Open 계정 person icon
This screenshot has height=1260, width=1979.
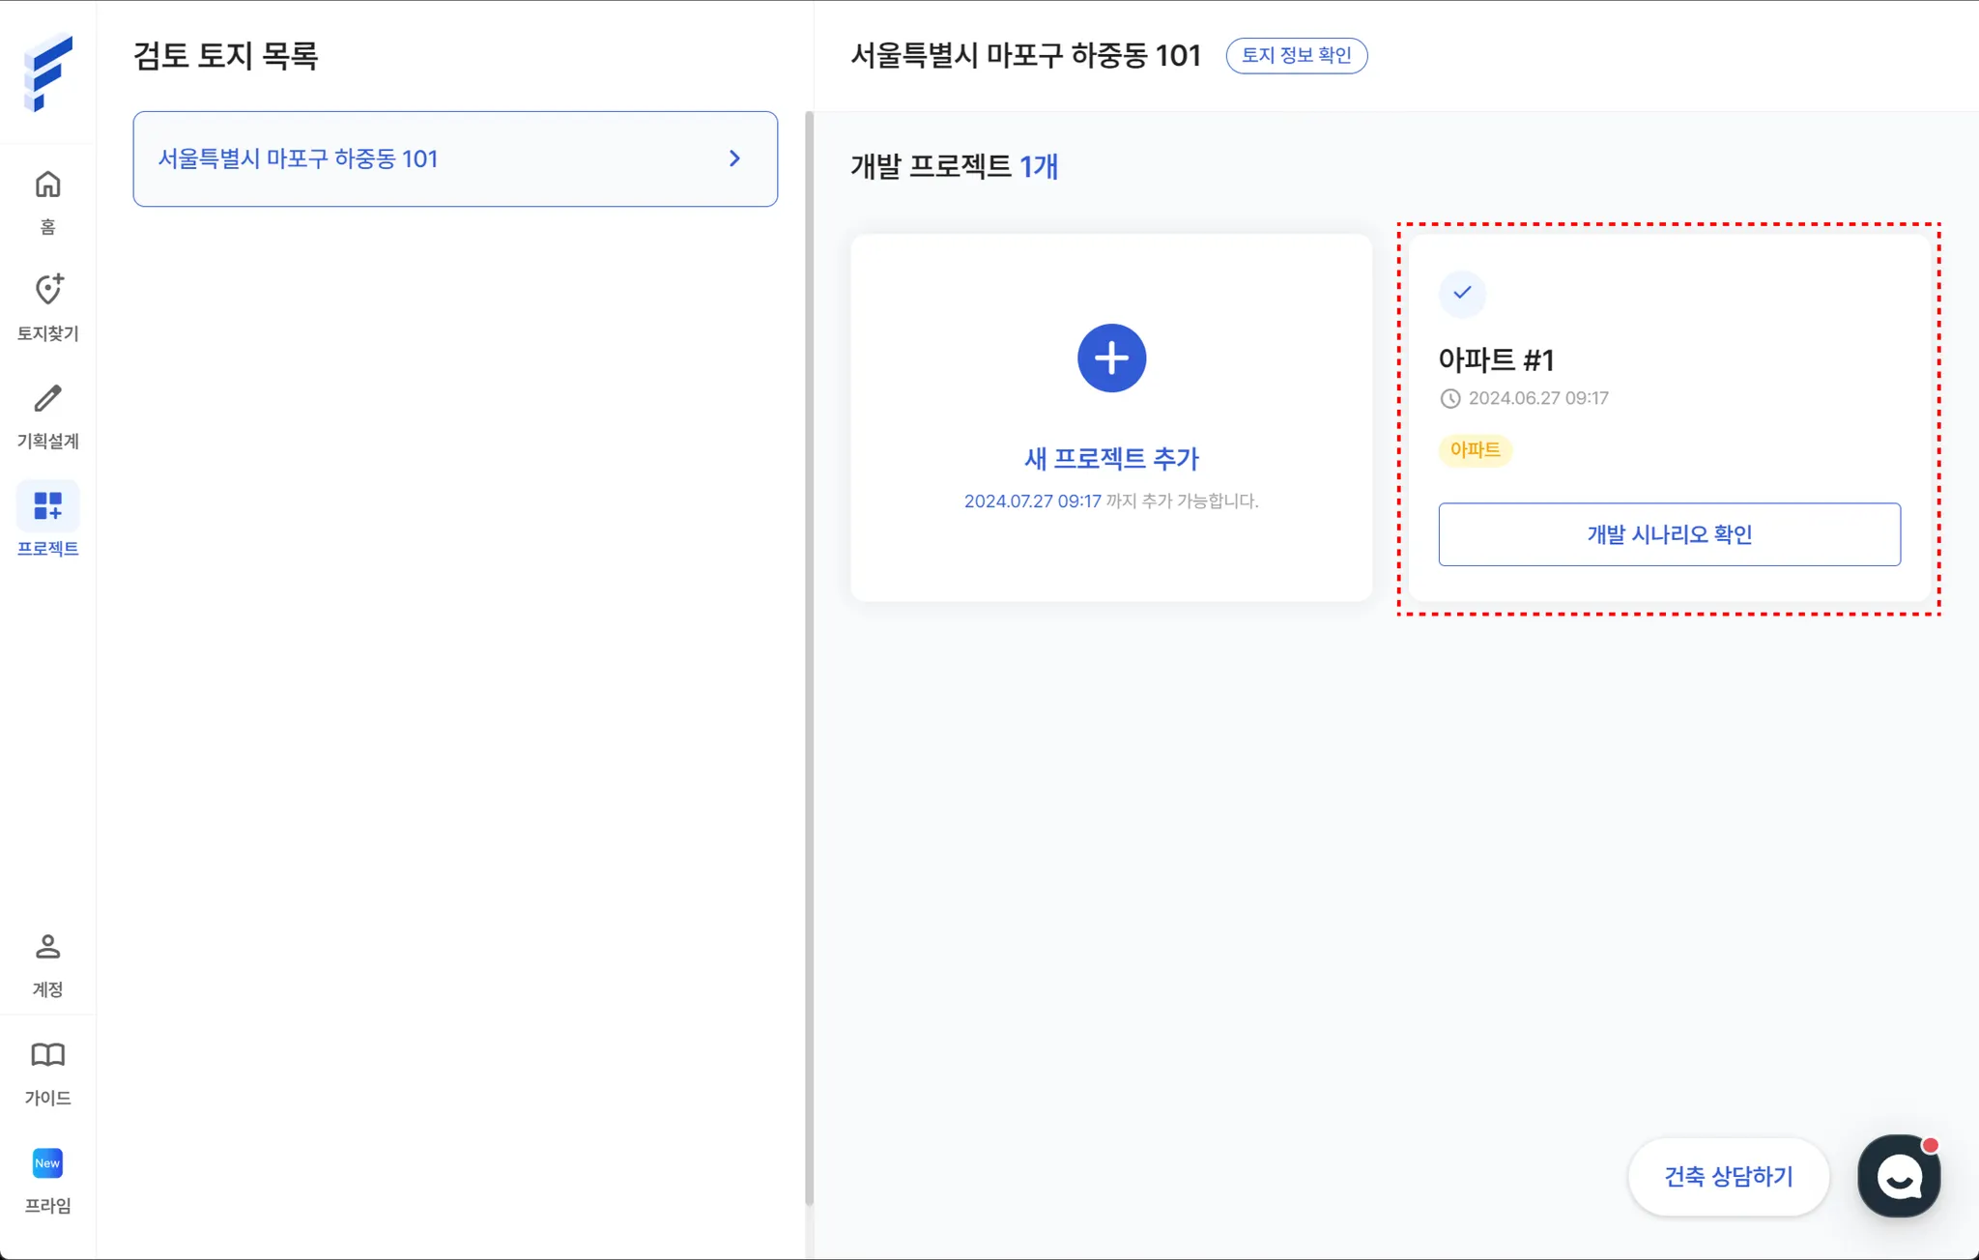click(47, 947)
